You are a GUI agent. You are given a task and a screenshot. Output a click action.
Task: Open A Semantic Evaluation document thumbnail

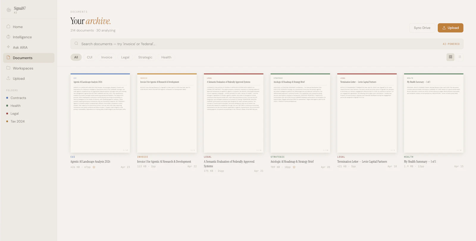coord(234,113)
